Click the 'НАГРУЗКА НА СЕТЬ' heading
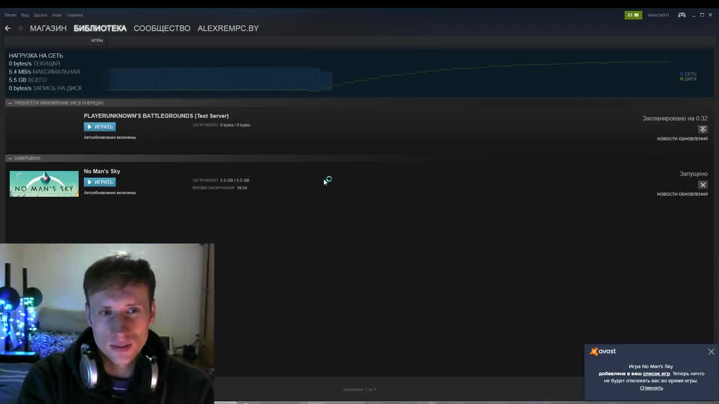This screenshot has height=404, width=719. click(x=36, y=56)
